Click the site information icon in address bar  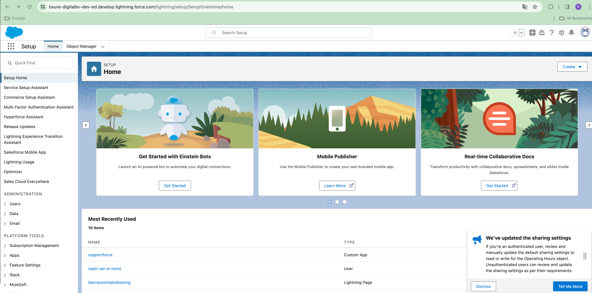[43, 7]
